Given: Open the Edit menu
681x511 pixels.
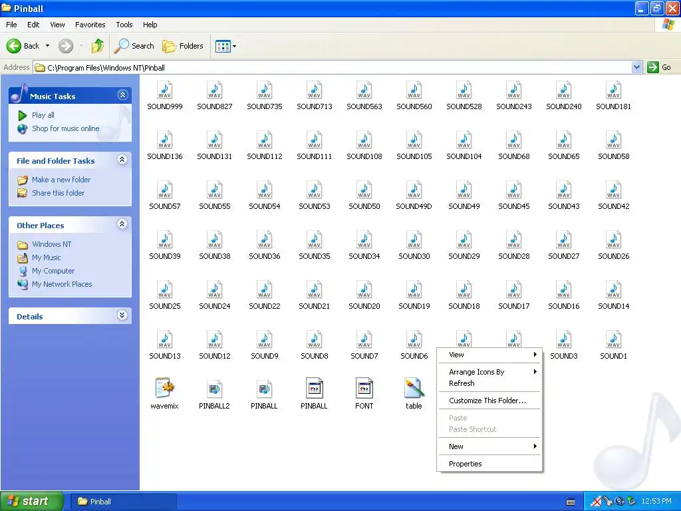Looking at the screenshot, I should (x=33, y=25).
